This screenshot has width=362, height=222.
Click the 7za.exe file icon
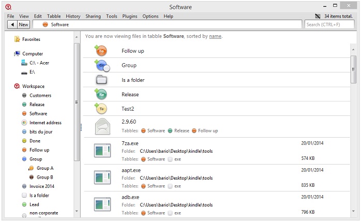[x=102, y=151]
